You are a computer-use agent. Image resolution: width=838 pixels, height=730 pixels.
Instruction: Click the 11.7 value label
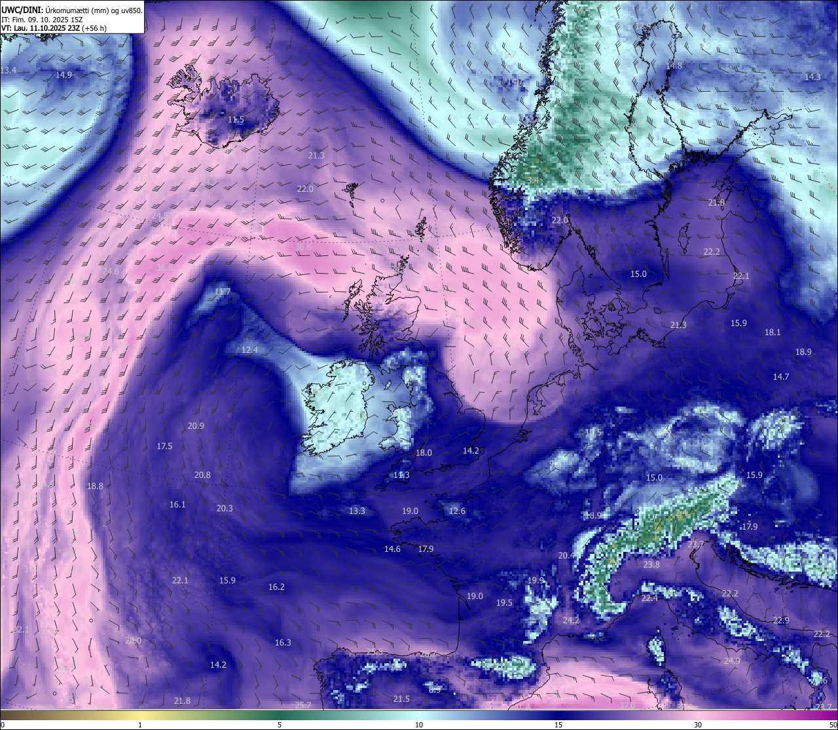[223, 291]
